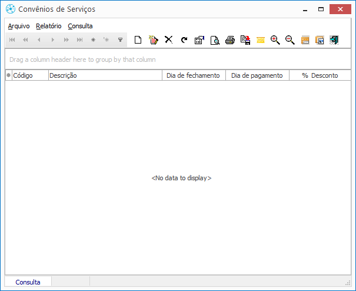356x291 pixels.
Task: Create a new blank record
Action: point(138,40)
